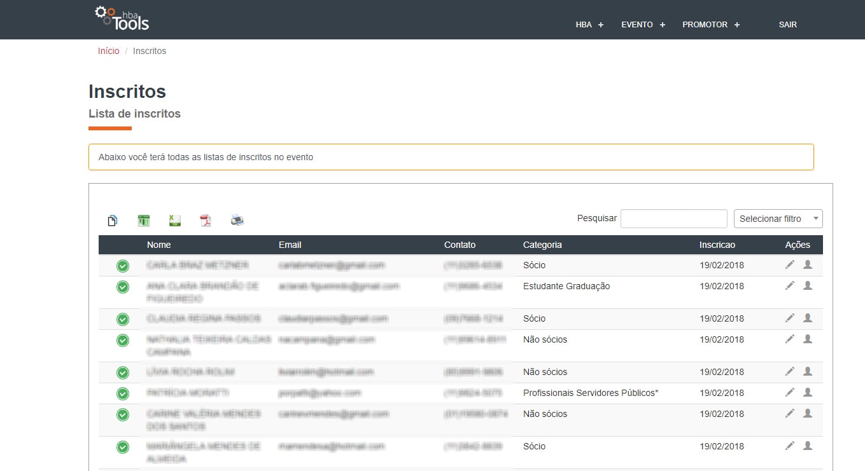Click the green check on the Estudante Graduação row
865x471 pixels.
[123, 287]
